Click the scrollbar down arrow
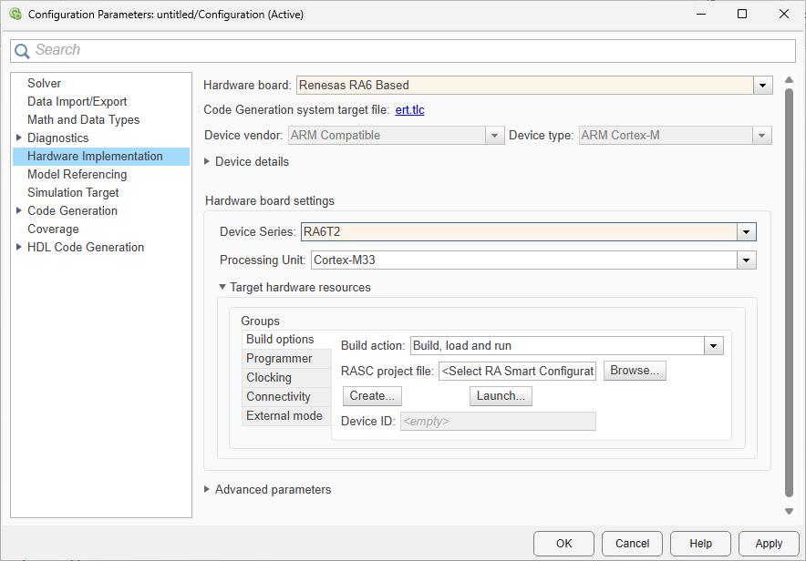This screenshot has width=806, height=561. pyautogui.click(x=789, y=511)
